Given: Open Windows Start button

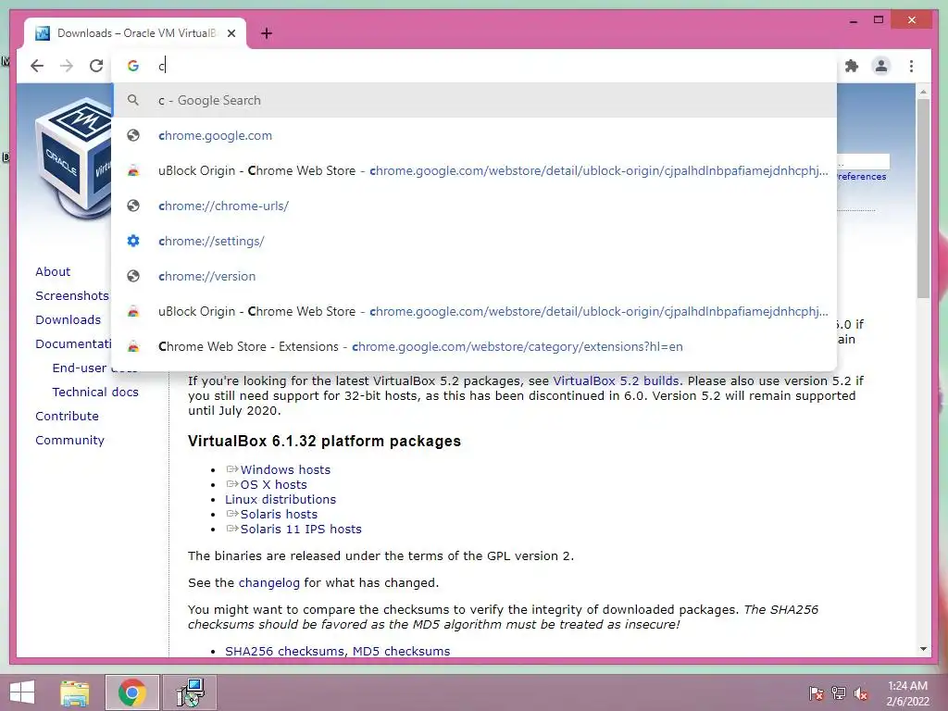Looking at the screenshot, I should tap(22, 692).
